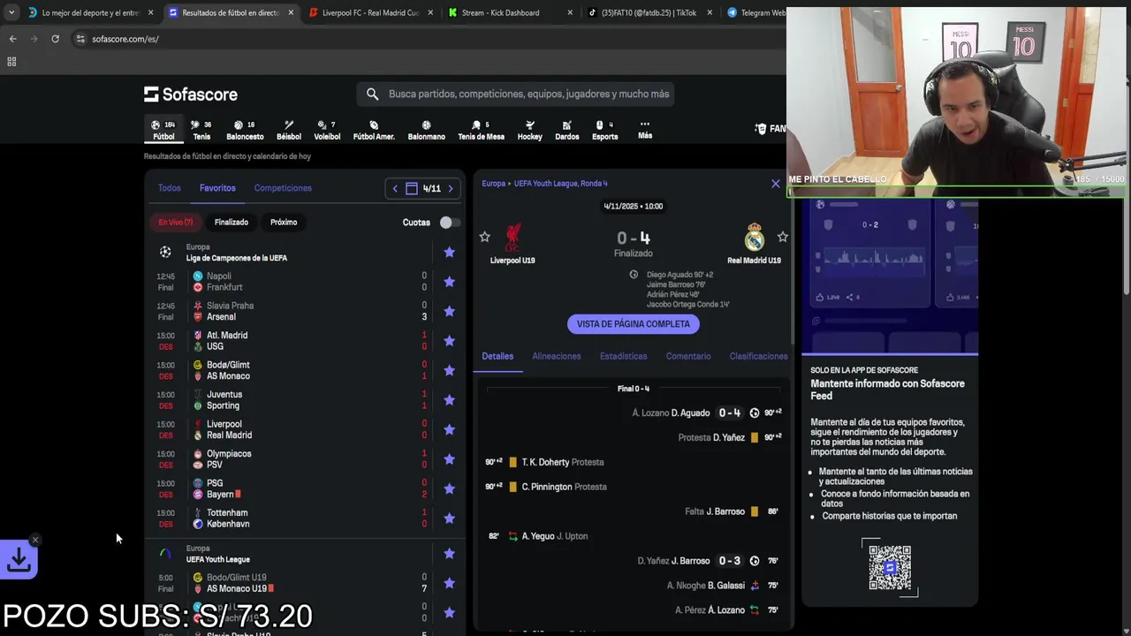The height and width of the screenshot is (636, 1131).
Task: Open the Baloncesto sport category
Action: 245,130
